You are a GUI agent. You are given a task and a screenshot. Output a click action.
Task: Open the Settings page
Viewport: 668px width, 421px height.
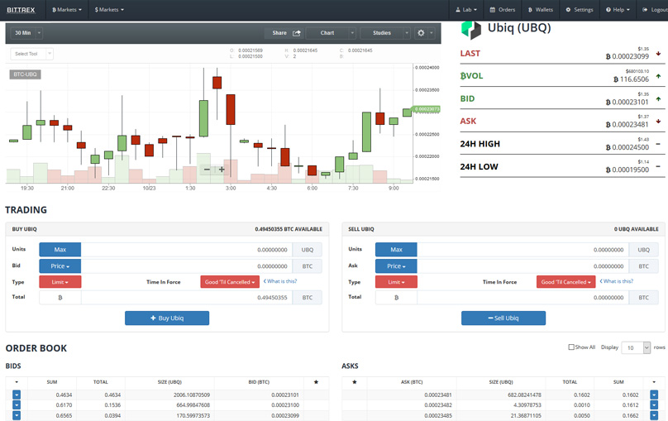[x=580, y=10]
